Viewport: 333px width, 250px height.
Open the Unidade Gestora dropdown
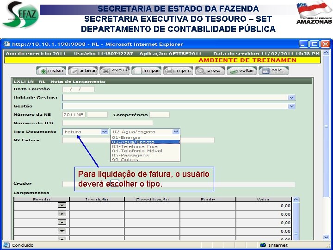tap(291, 98)
